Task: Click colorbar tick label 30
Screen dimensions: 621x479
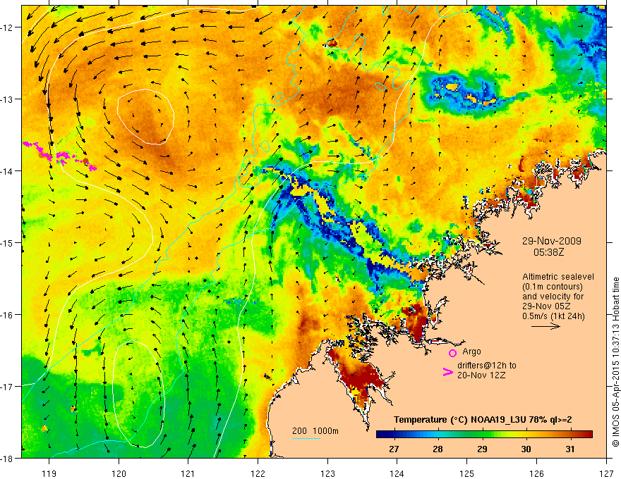Action: [526, 449]
